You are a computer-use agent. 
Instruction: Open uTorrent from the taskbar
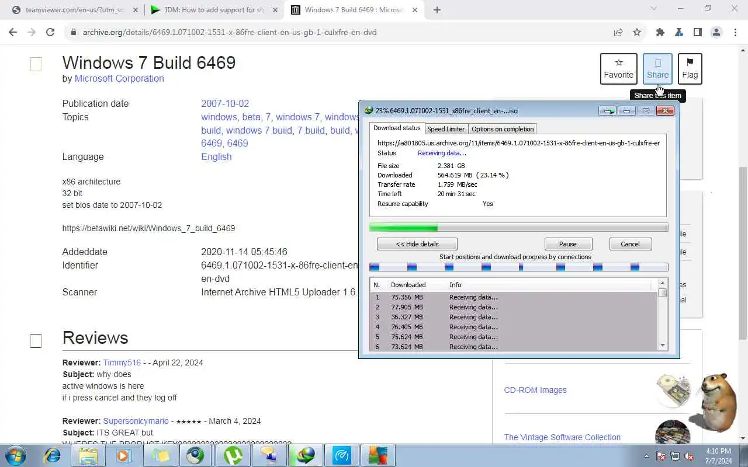click(234, 455)
